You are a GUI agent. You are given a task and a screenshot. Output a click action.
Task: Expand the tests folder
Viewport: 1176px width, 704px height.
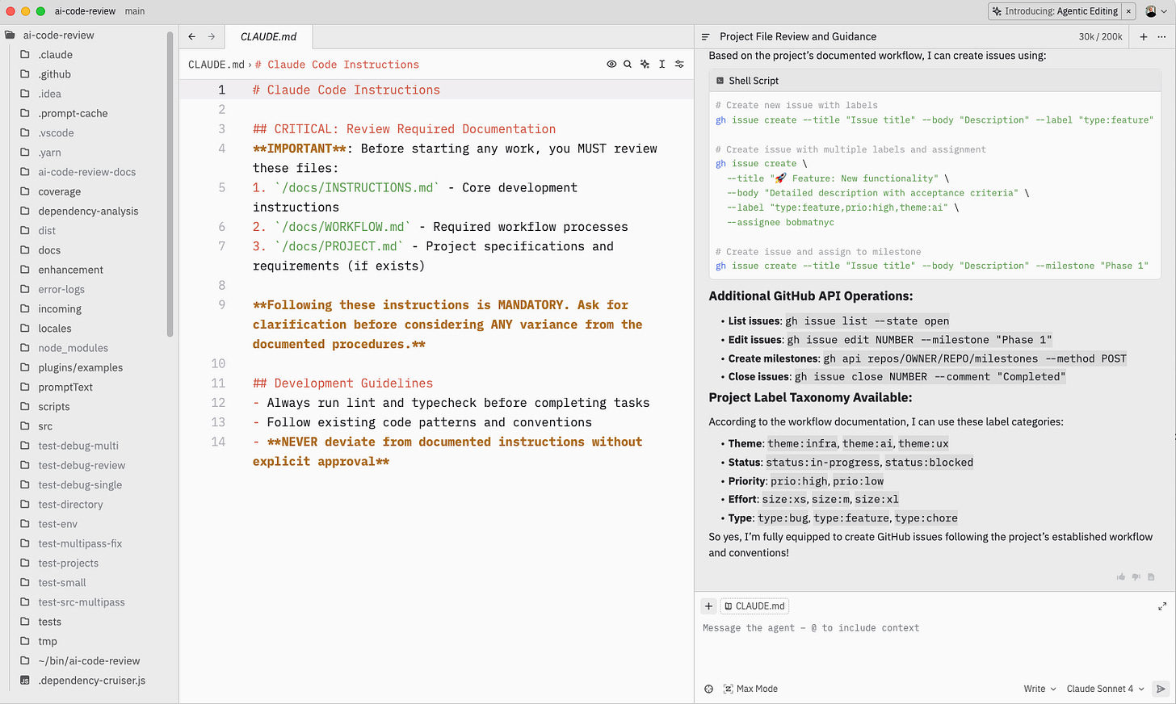(49, 622)
